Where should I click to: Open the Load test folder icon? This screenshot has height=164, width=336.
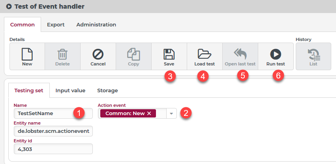[x=205, y=54]
